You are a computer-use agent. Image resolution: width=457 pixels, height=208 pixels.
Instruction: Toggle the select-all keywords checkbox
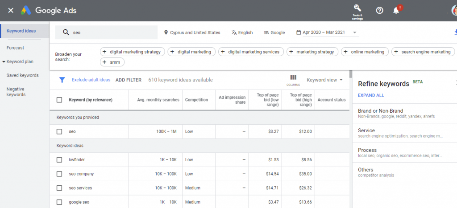tap(59, 100)
